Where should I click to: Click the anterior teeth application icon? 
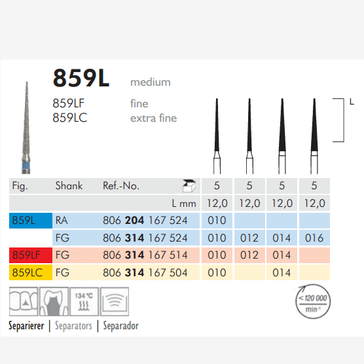point(23,301)
